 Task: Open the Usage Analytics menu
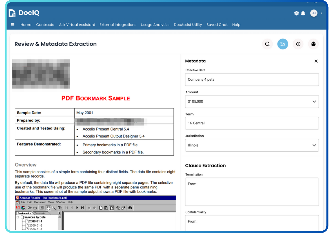pyautogui.click(x=155, y=25)
